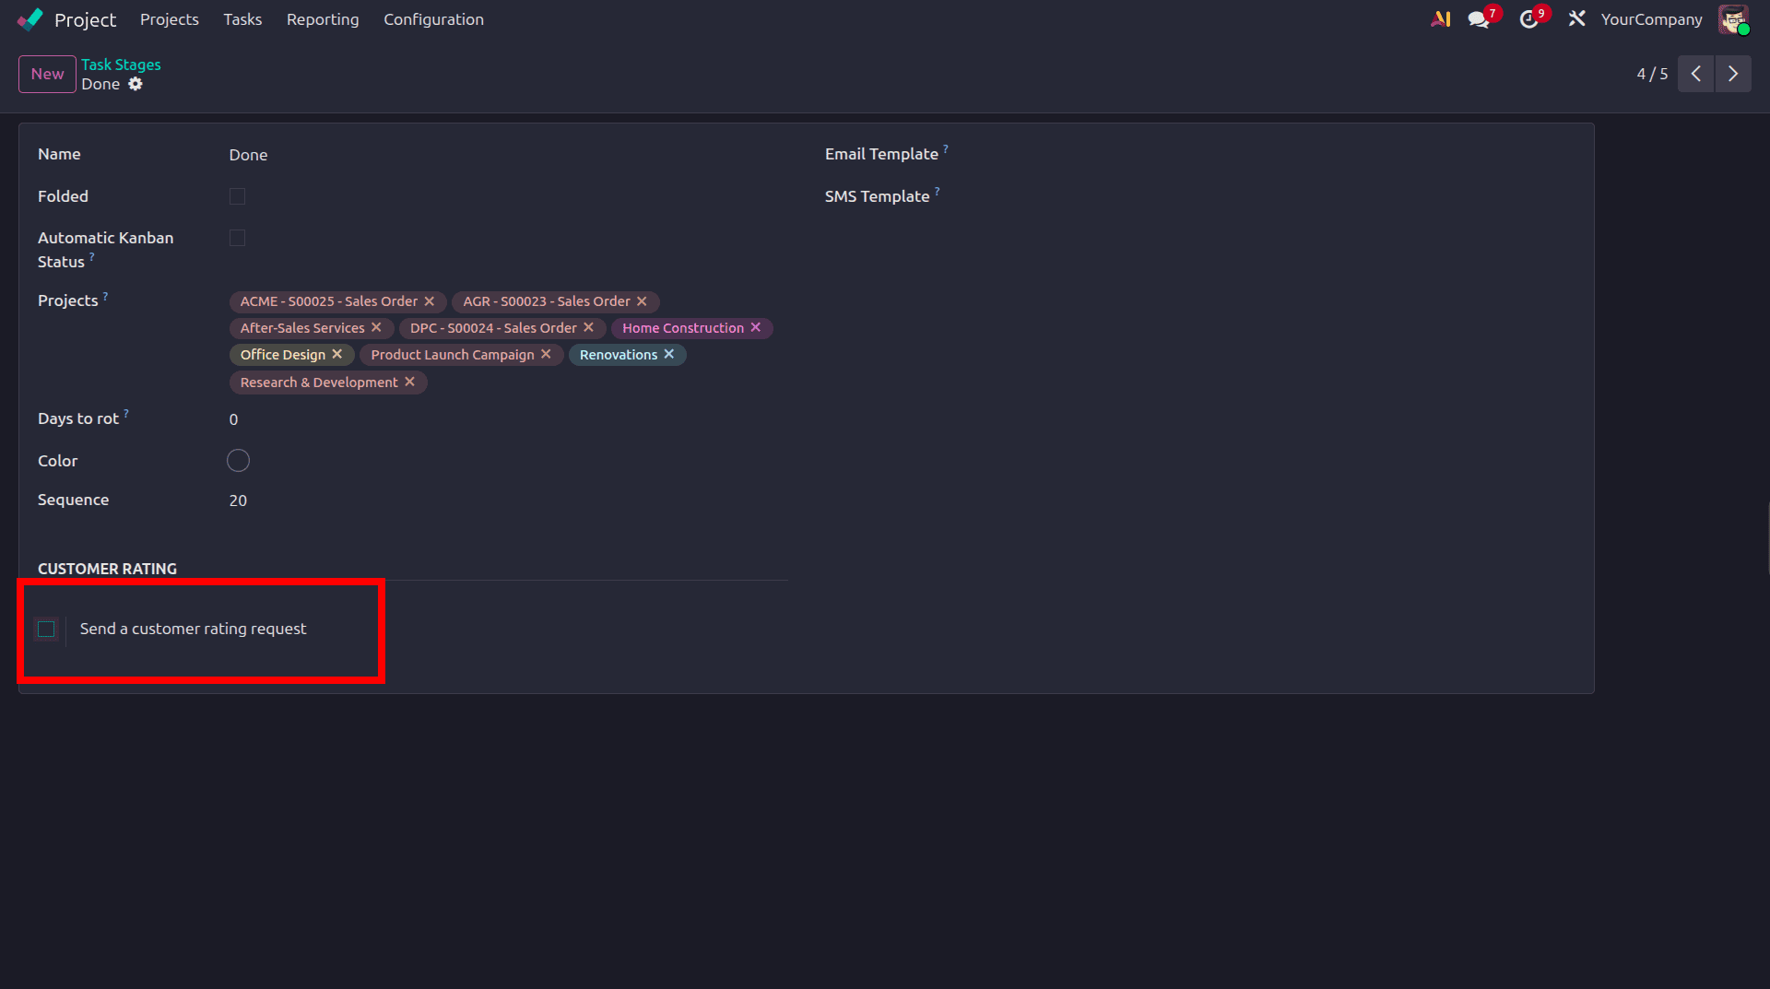Open the debug tools wrench icon
The width and height of the screenshot is (1770, 989).
point(1576,19)
